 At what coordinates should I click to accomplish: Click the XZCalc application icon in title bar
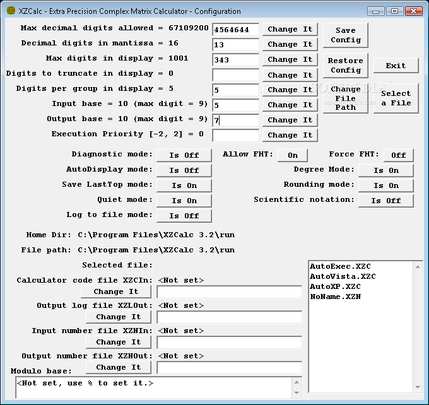[x=11, y=11]
